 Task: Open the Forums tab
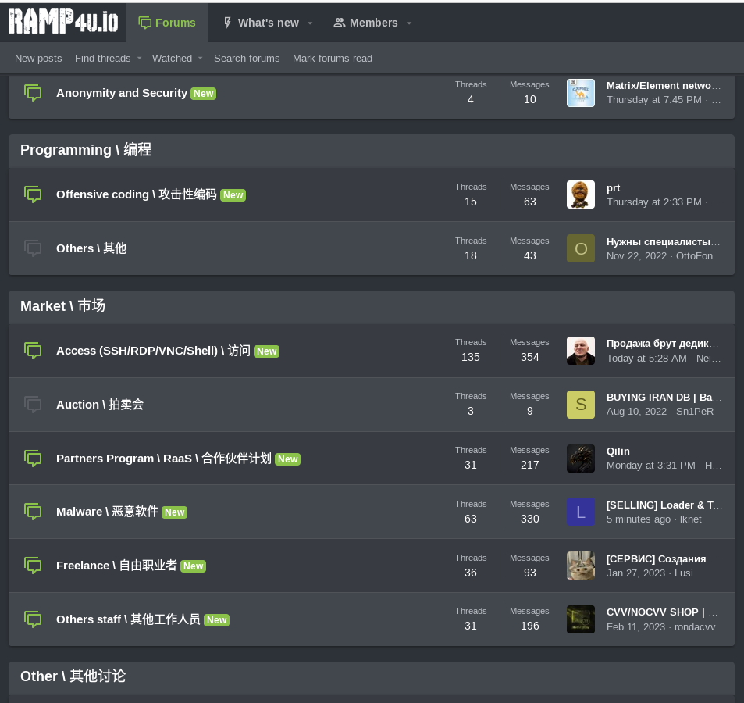pos(166,23)
